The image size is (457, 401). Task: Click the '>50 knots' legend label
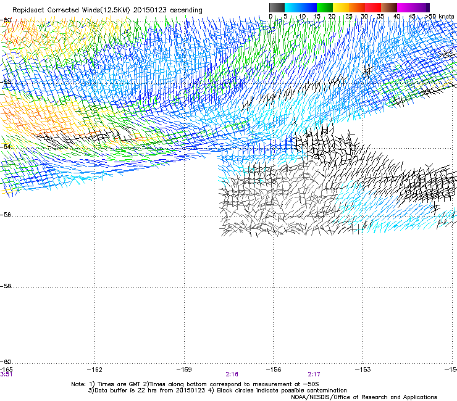440,16
